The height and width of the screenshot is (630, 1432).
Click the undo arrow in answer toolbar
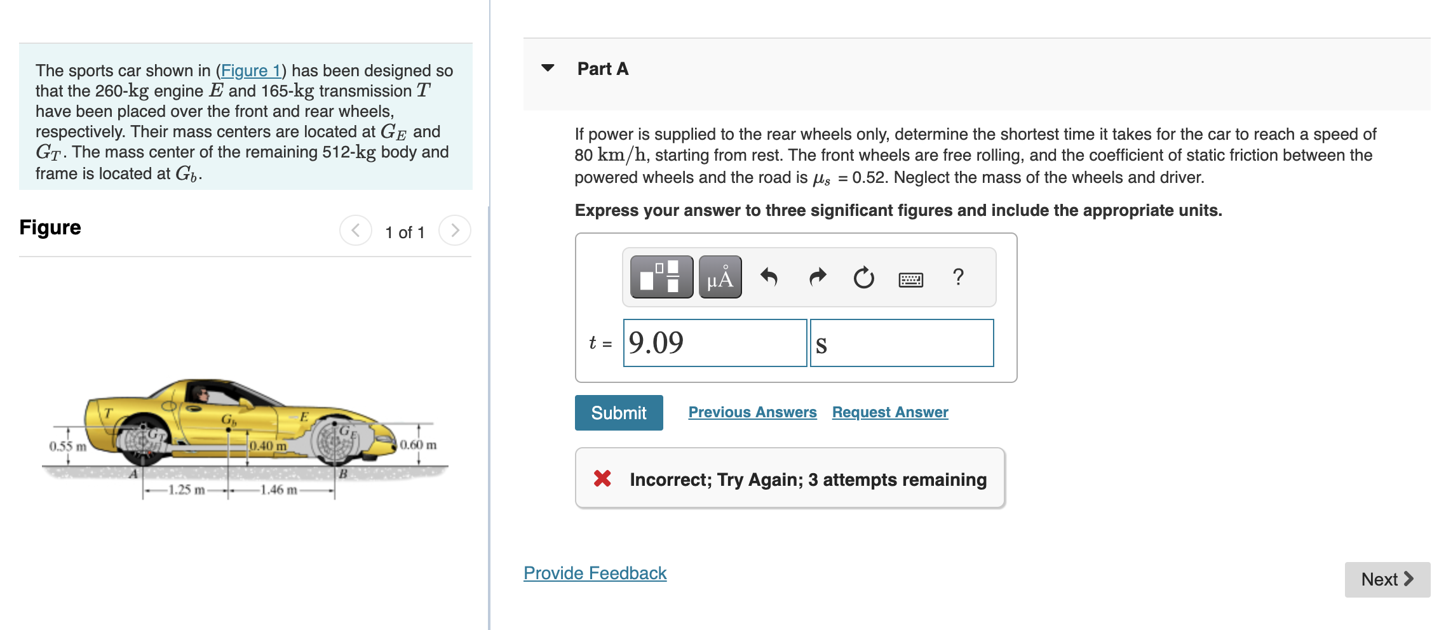[x=769, y=277]
